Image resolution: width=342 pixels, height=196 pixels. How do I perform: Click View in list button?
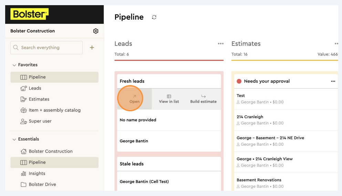pos(169,99)
